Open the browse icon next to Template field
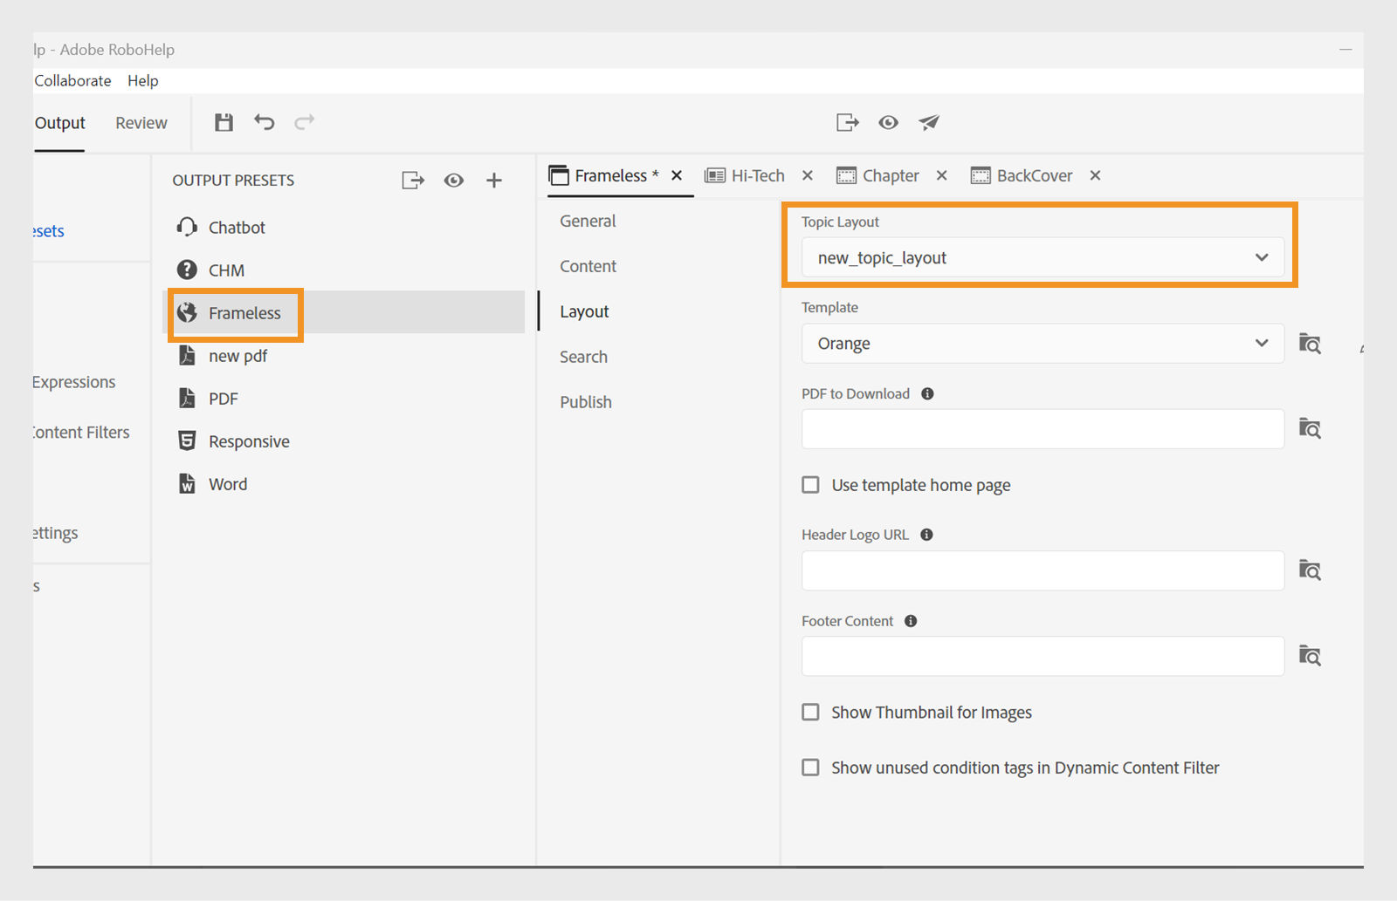The width and height of the screenshot is (1397, 901). click(x=1310, y=343)
